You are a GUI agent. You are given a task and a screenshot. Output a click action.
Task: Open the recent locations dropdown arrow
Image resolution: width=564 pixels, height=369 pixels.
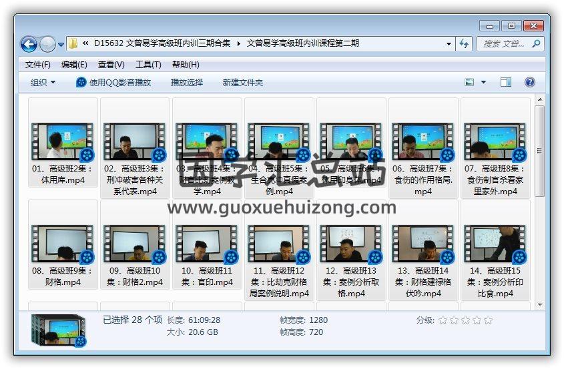click(61, 45)
